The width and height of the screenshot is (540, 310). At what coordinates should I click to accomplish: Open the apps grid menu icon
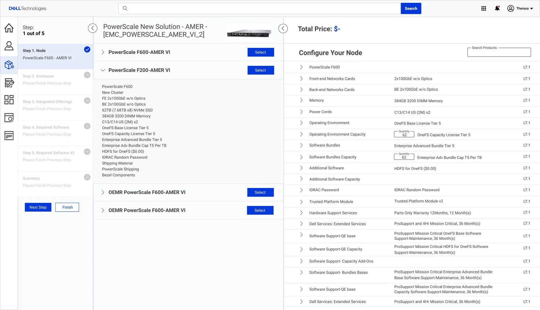484,8
